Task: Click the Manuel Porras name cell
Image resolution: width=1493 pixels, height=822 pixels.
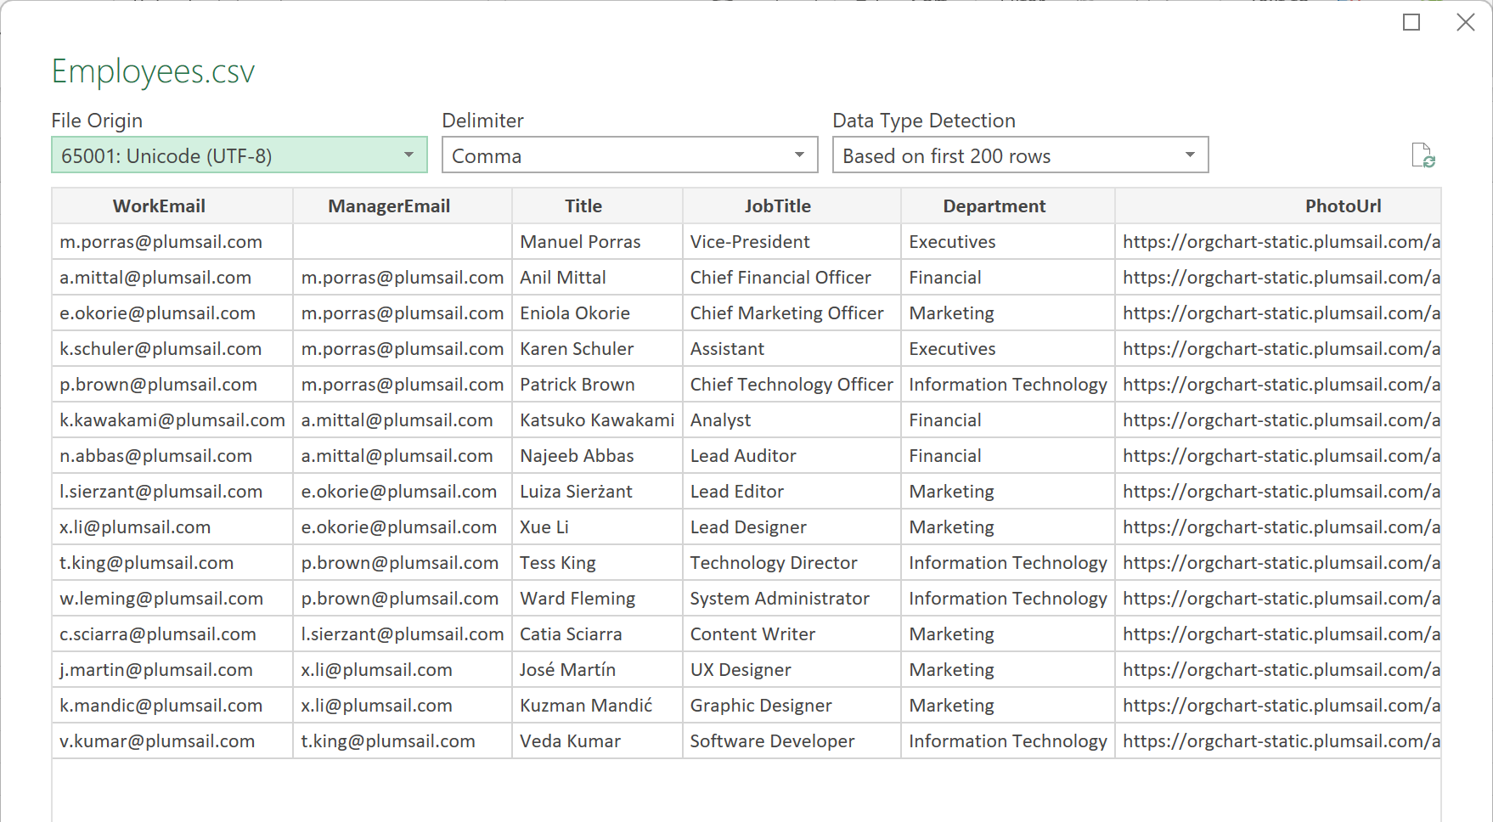Action: coord(598,242)
